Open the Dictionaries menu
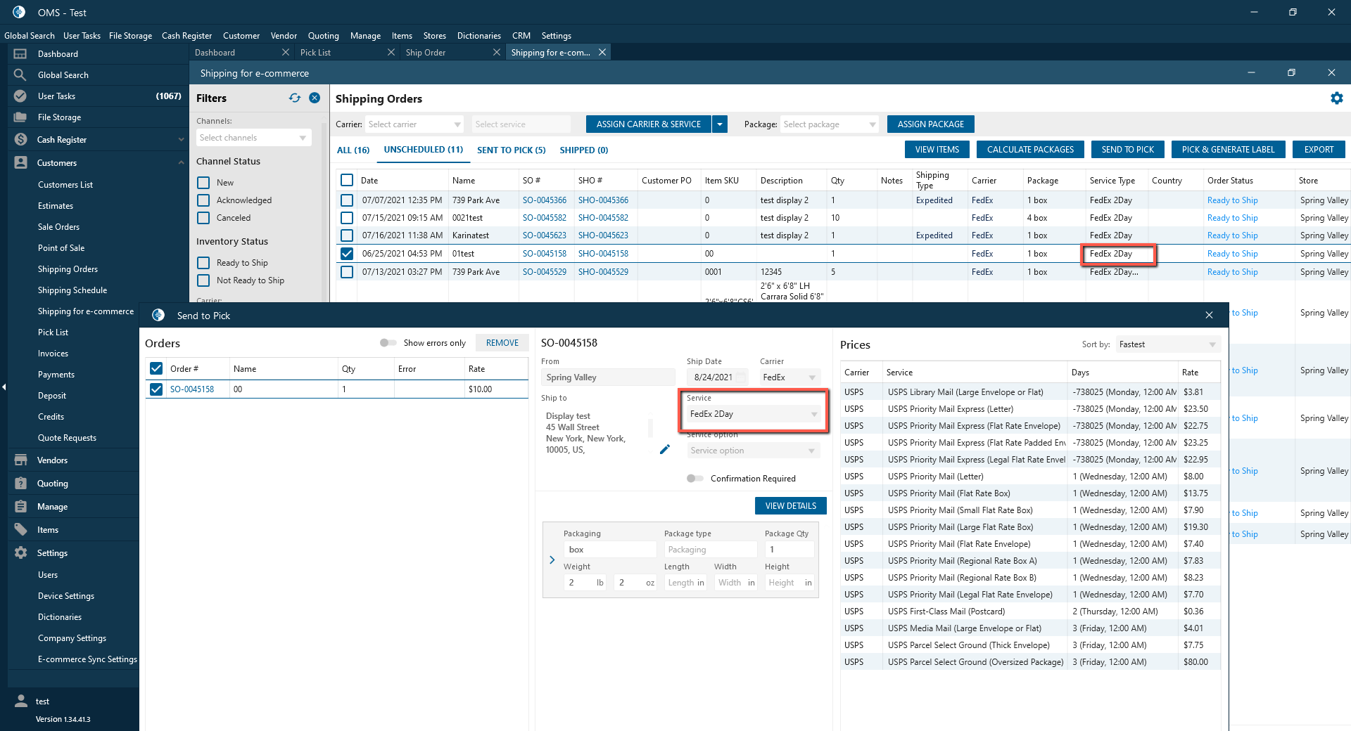Screen dimensions: 1351x731 point(478,36)
